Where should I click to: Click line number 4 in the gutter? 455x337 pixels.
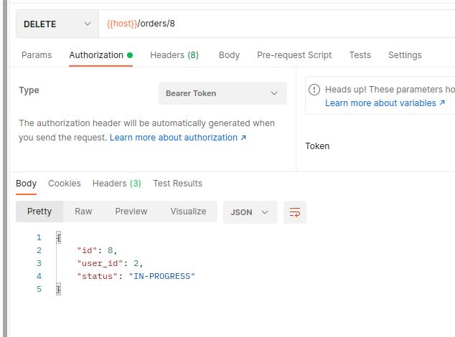pos(39,276)
